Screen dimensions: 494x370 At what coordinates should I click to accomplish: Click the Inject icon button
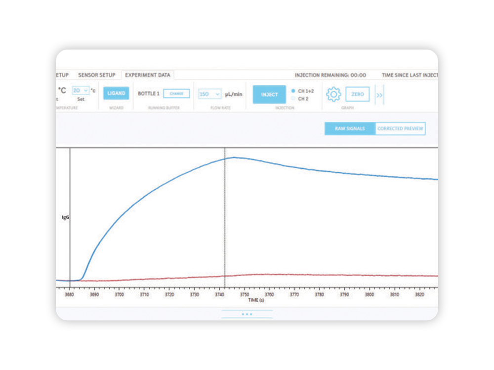coord(269,94)
